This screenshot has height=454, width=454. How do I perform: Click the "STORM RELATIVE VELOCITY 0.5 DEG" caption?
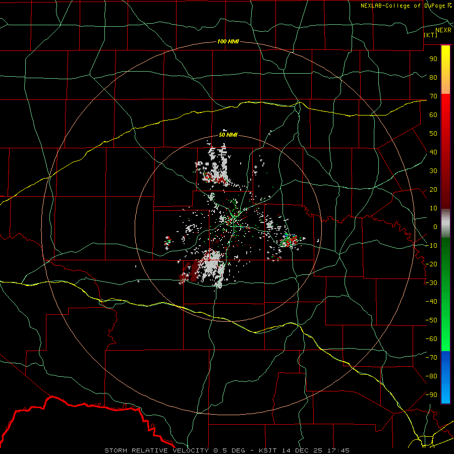pyautogui.click(x=175, y=450)
